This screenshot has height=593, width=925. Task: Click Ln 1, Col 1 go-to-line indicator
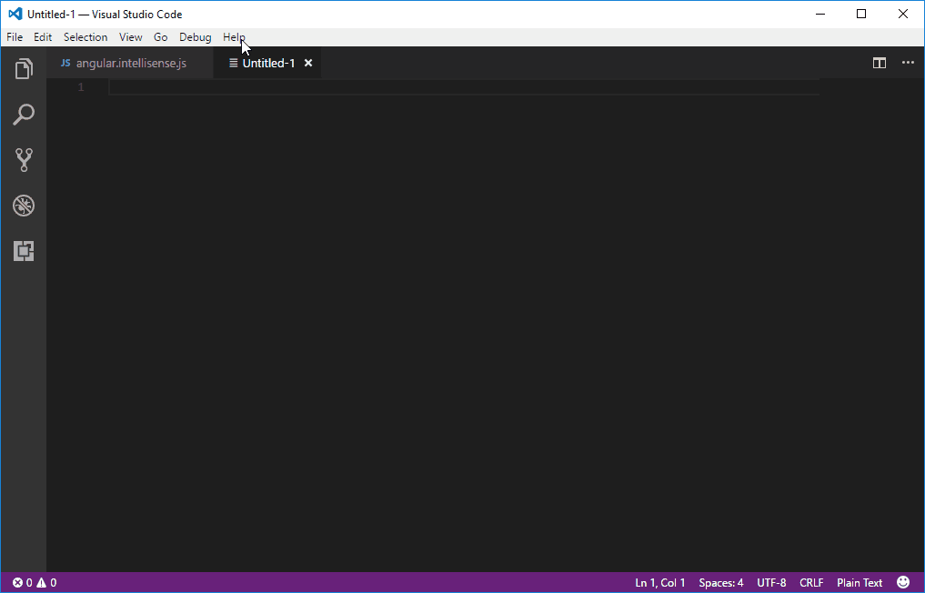point(660,583)
